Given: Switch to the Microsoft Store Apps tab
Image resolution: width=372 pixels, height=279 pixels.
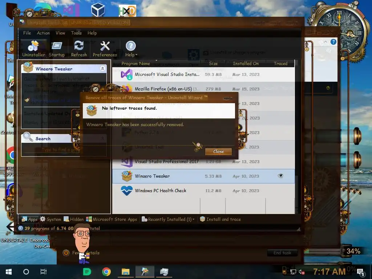Looking at the screenshot, I should [112, 219].
